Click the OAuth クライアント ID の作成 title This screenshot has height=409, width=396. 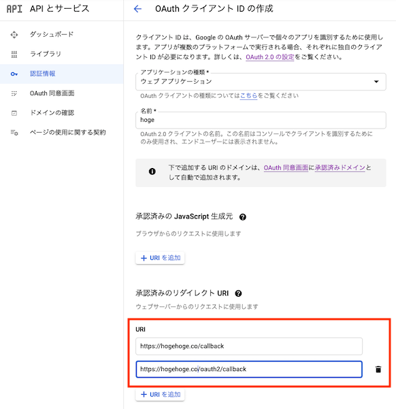[214, 9]
